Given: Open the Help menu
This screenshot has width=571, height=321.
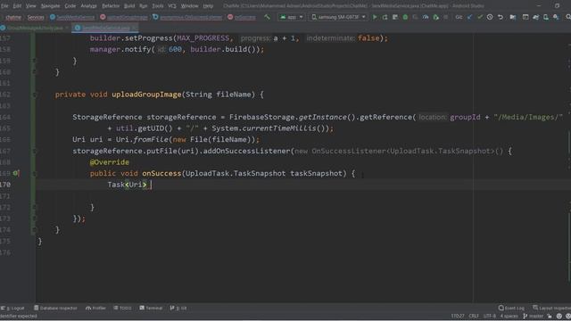Looking at the screenshot, I should pos(208,6).
